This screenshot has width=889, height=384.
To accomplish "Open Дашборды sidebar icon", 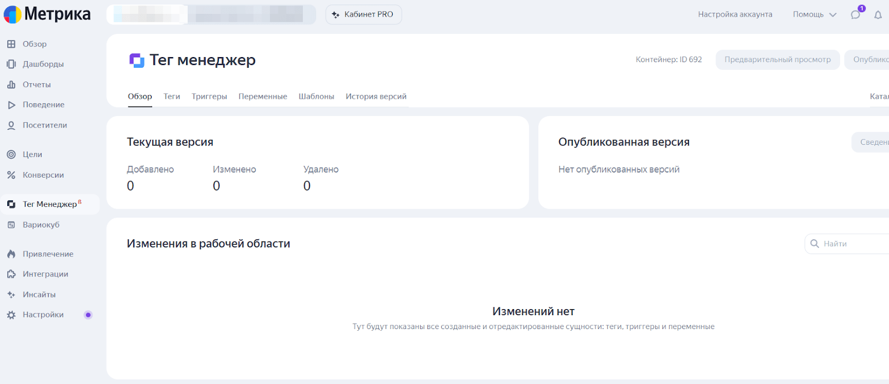I will pos(11,64).
